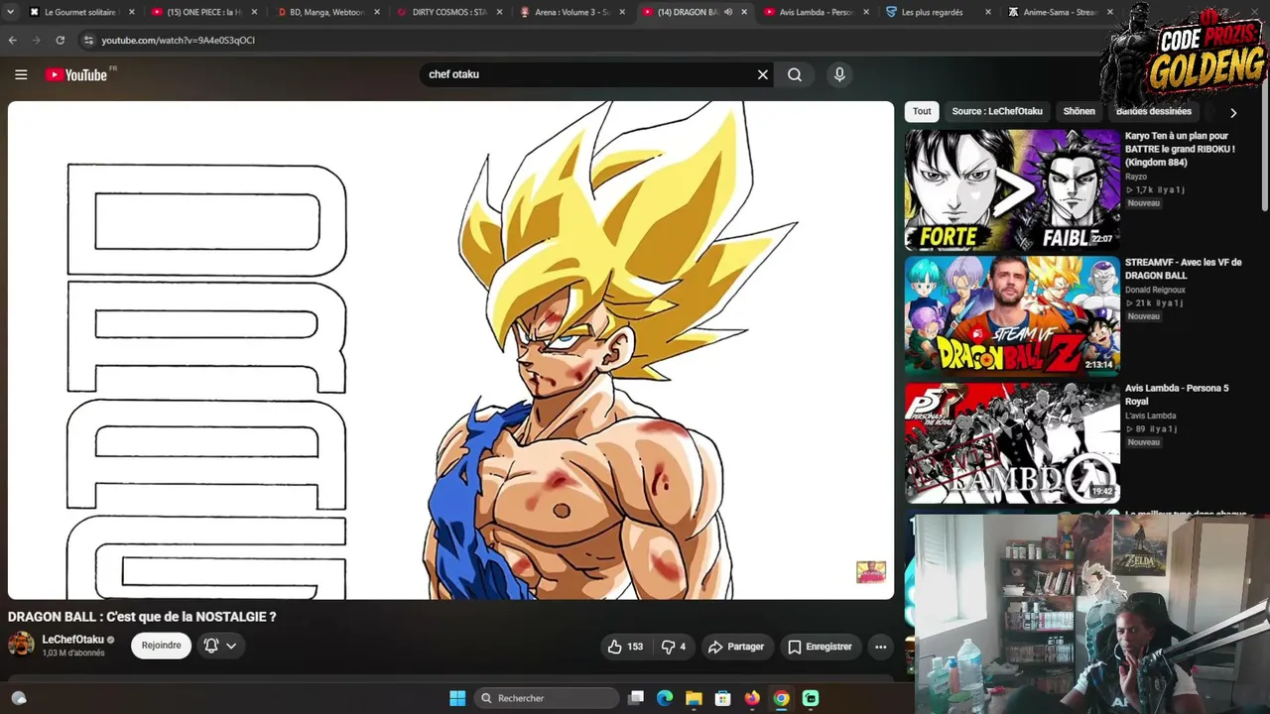This screenshot has height=714, width=1270.
Task: View site information icon in address bar
Action: 88,40
